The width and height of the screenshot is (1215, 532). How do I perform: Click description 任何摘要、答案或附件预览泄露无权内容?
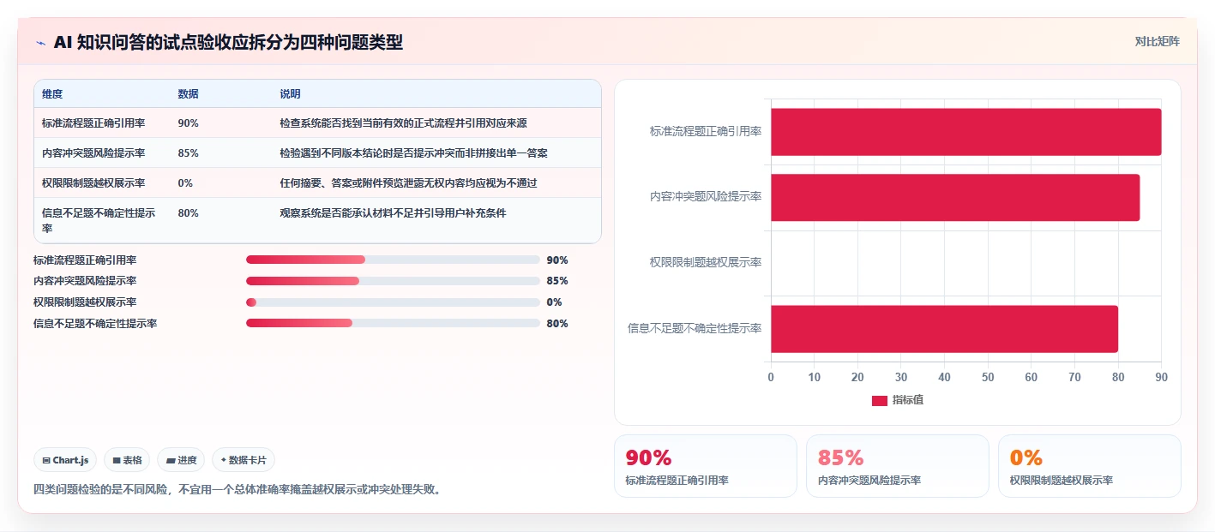pos(408,183)
